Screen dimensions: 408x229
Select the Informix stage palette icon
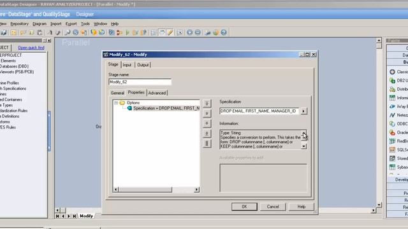click(393, 97)
